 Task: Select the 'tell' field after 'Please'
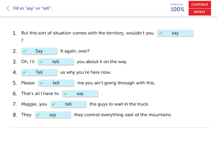[x=56, y=83]
